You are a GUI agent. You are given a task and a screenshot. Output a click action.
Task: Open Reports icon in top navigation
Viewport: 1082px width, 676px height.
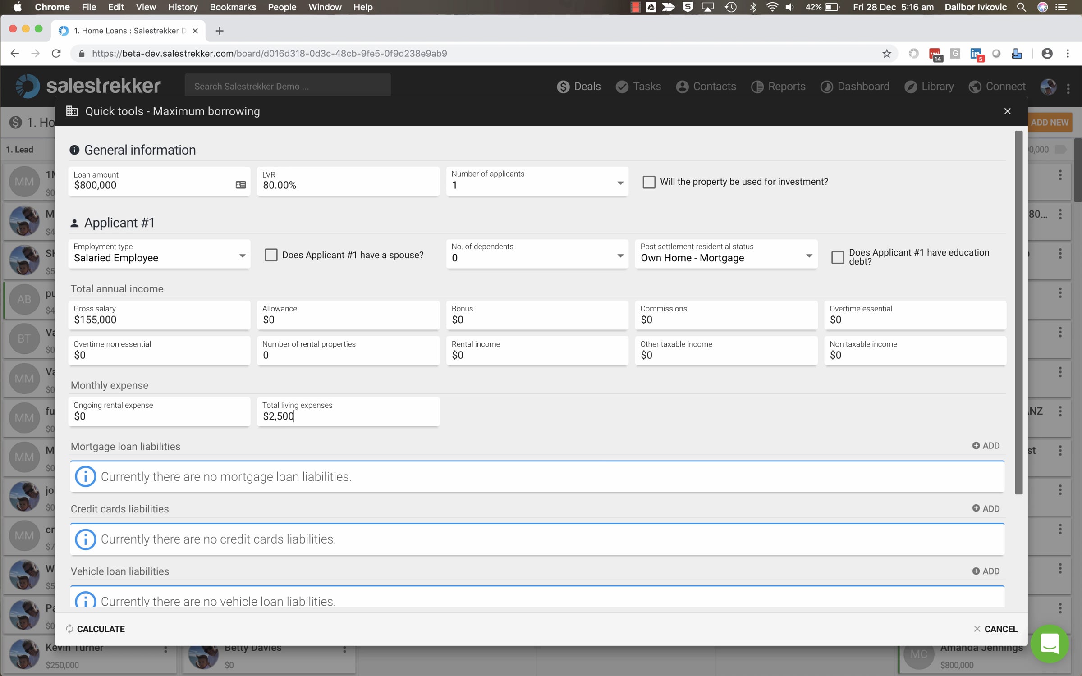757,87
